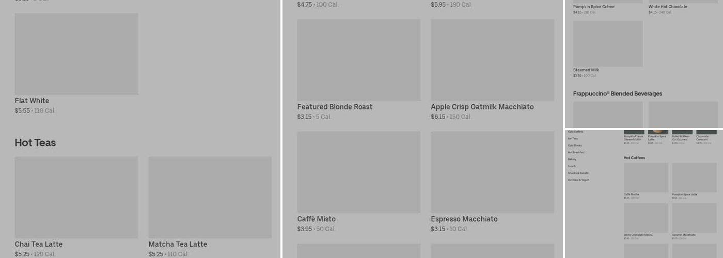Viewport: 723px width, 258px height.
Task: Switch to Hot Breakfast category
Action: click(576, 152)
